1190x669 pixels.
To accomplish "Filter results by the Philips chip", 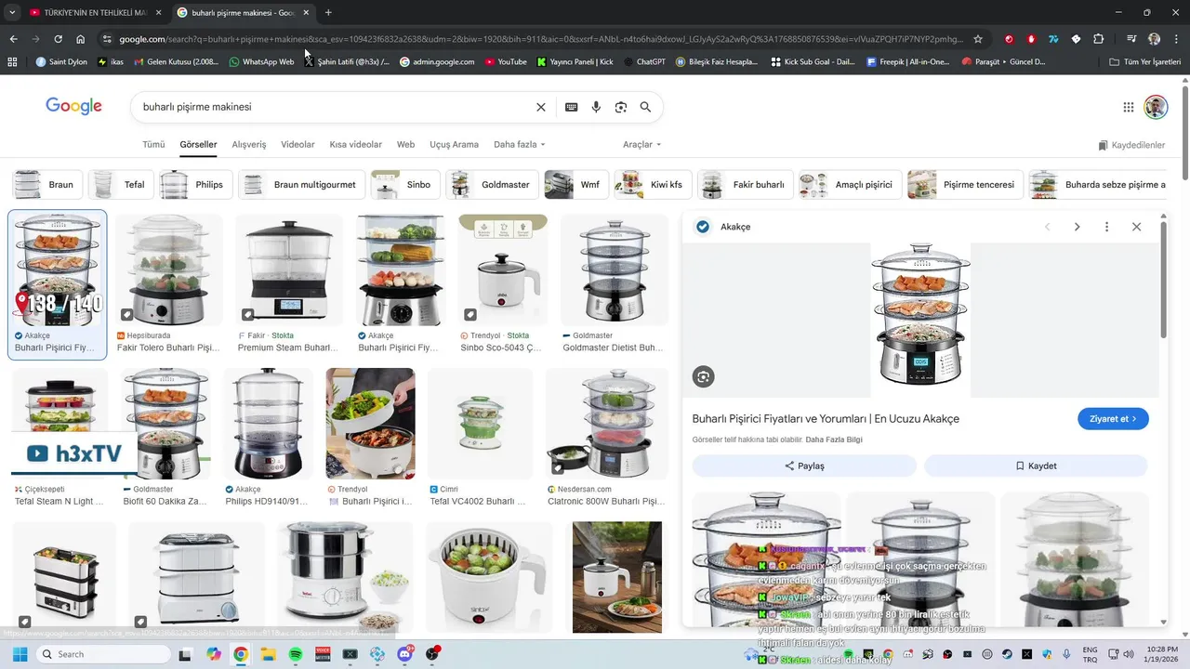I will pos(194,185).
